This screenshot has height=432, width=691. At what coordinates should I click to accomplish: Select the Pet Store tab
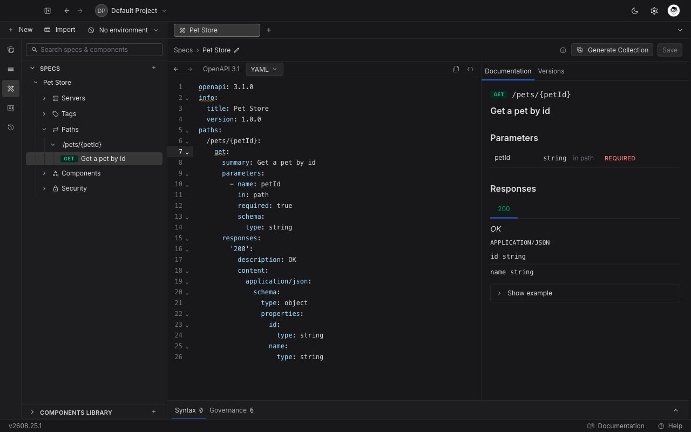(216, 30)
